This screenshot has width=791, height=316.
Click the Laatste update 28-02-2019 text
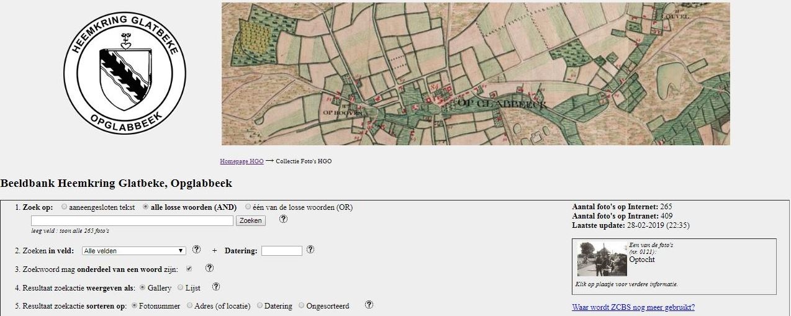coord(631,225)
